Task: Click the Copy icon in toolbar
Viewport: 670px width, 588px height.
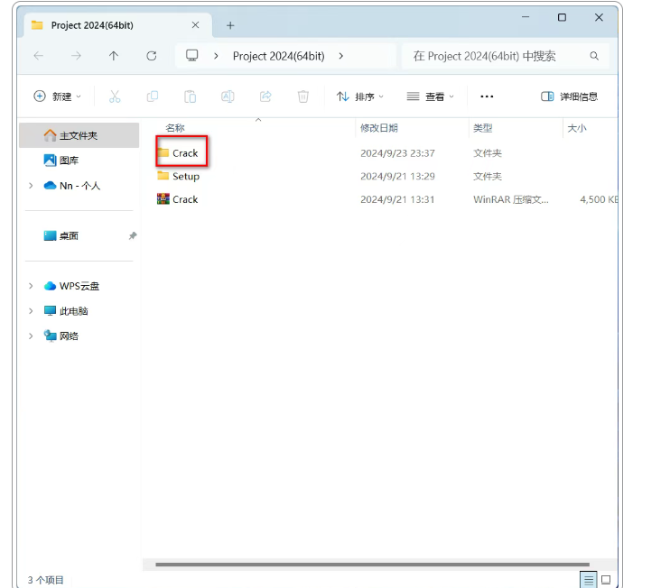Action: (x=153, y=96)
